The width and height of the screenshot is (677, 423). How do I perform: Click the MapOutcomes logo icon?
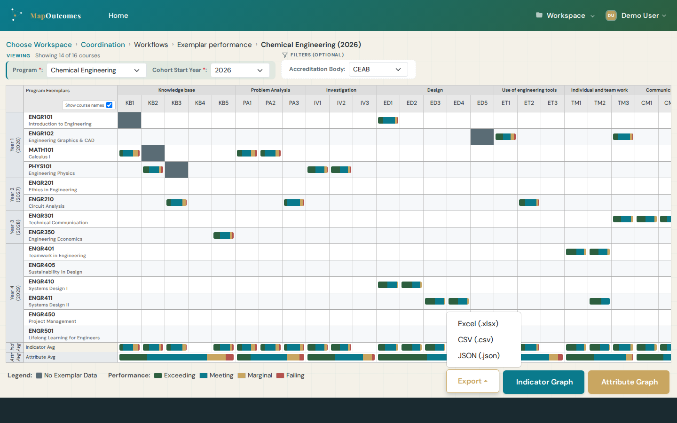click(x=16, y=15)
